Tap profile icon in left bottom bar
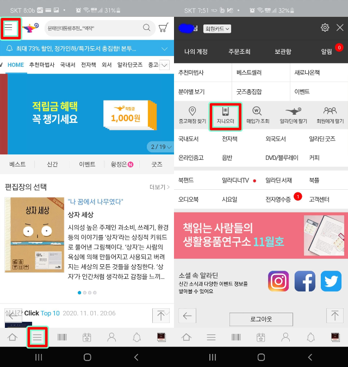This screenshot has width=348, height=367. (x=111, y=337)
